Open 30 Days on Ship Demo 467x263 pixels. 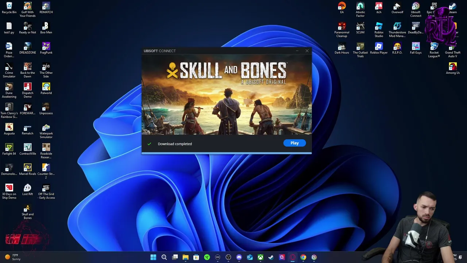point(9,192)
